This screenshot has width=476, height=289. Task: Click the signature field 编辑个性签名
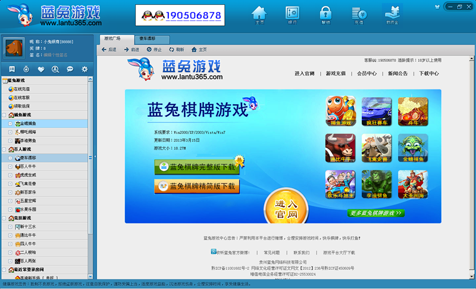[x=55, y=55]
